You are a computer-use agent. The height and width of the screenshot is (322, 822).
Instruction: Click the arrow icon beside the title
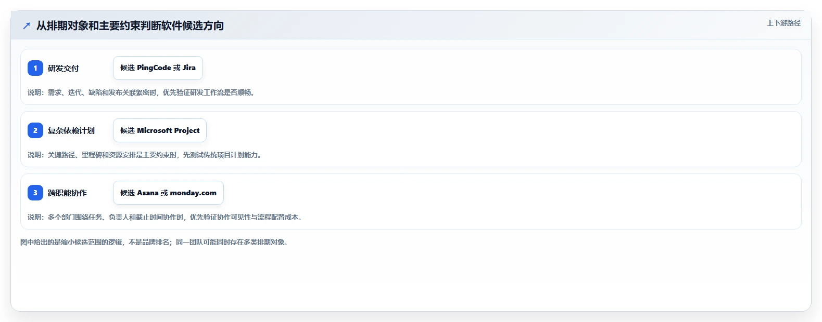point(27,25)
